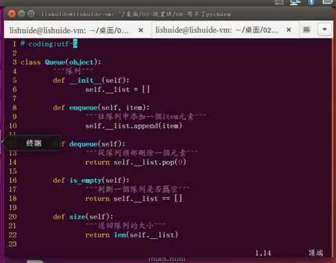
Task: Click the cursor position '1,14' status
Action: pos(263,253)
